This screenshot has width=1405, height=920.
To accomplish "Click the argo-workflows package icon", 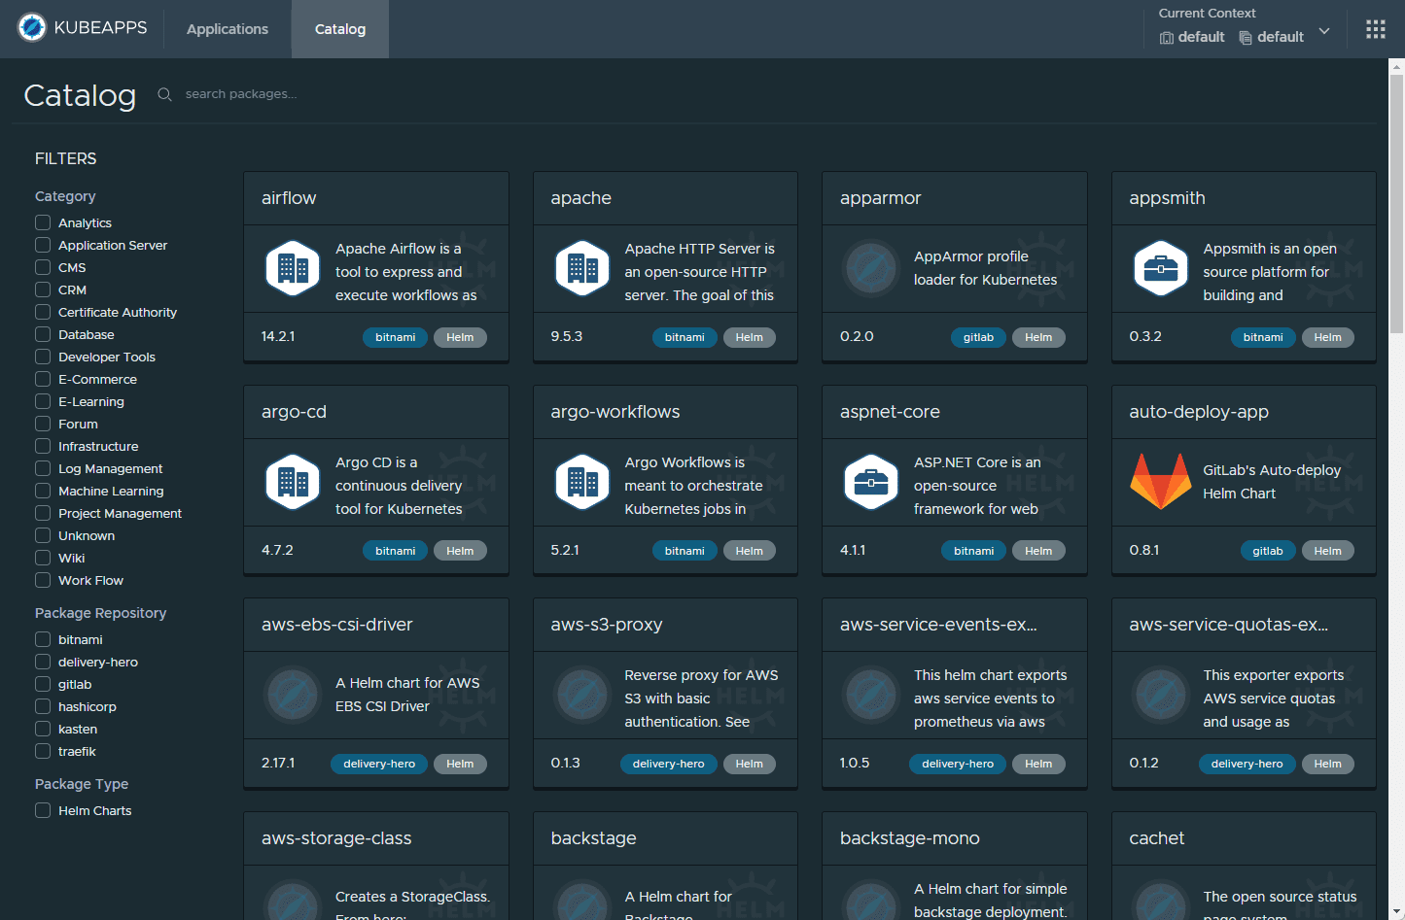I will tap(581, 482).
